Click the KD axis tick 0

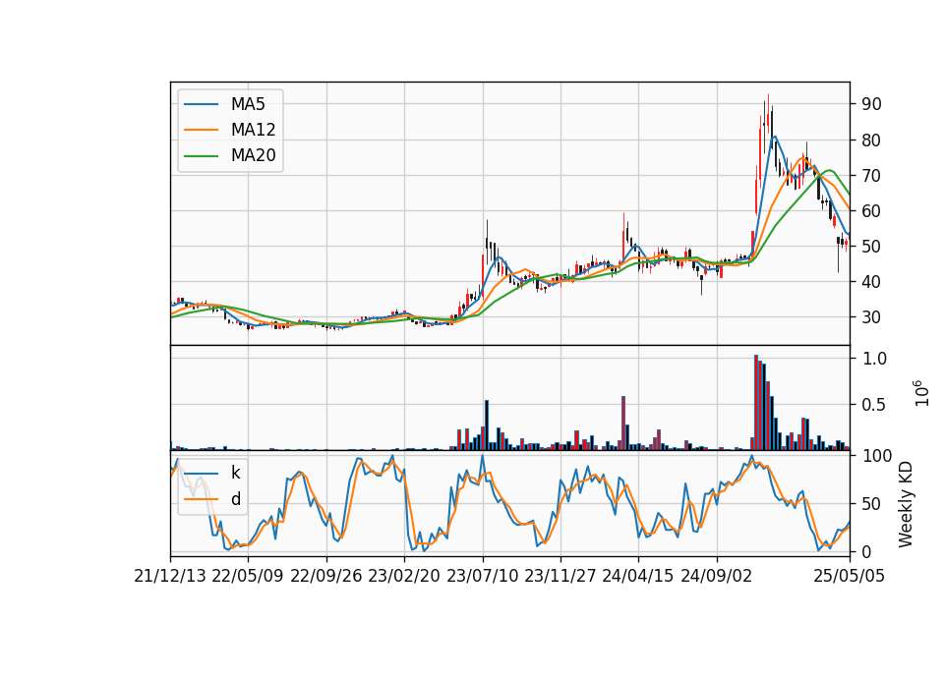tap(866, 551)
